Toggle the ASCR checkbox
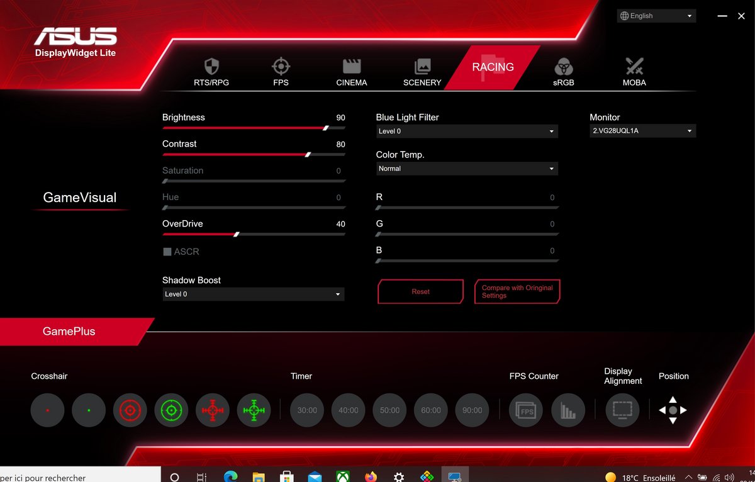The image size is (755, 482). pos(167,252)
